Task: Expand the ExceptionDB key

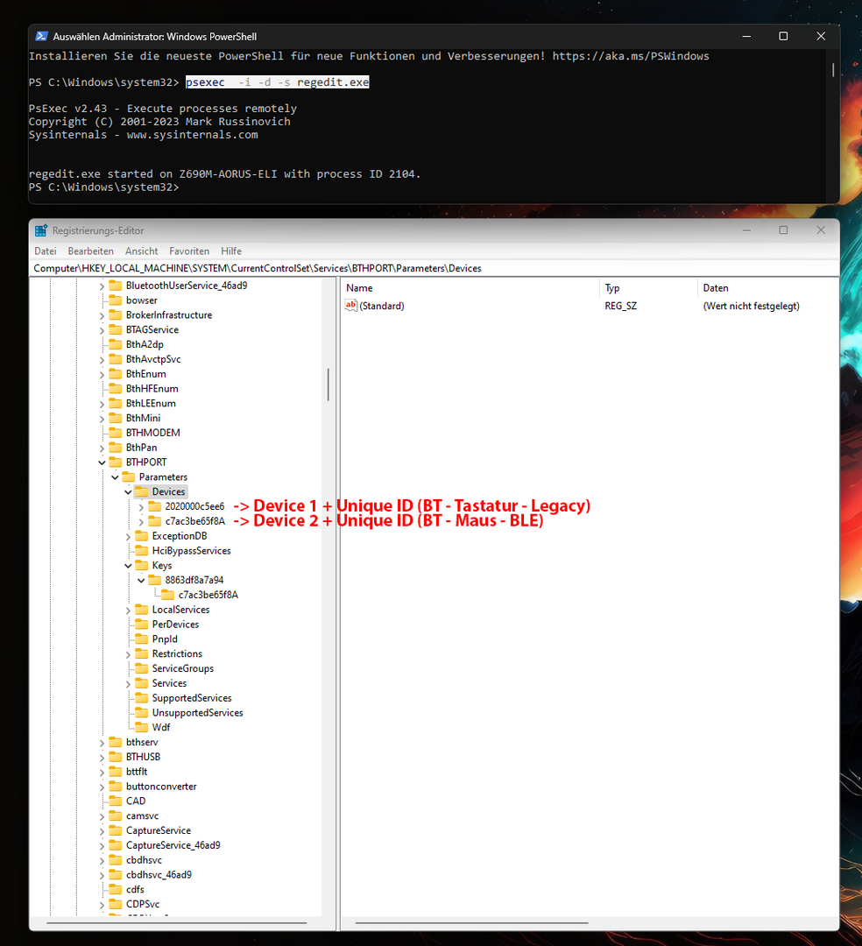Action: click(x=128, y=536)
